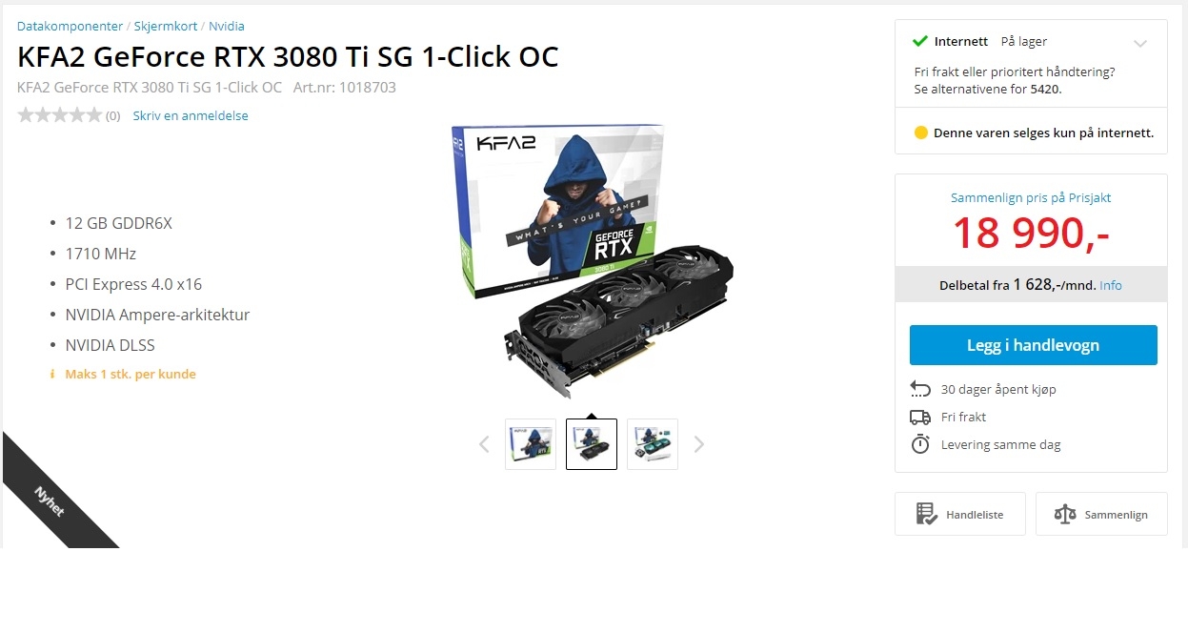Select the first box-art thumbnail
Image resolution: width=1188 pixels, height=633 pixels.
click(x=531, y=444)
